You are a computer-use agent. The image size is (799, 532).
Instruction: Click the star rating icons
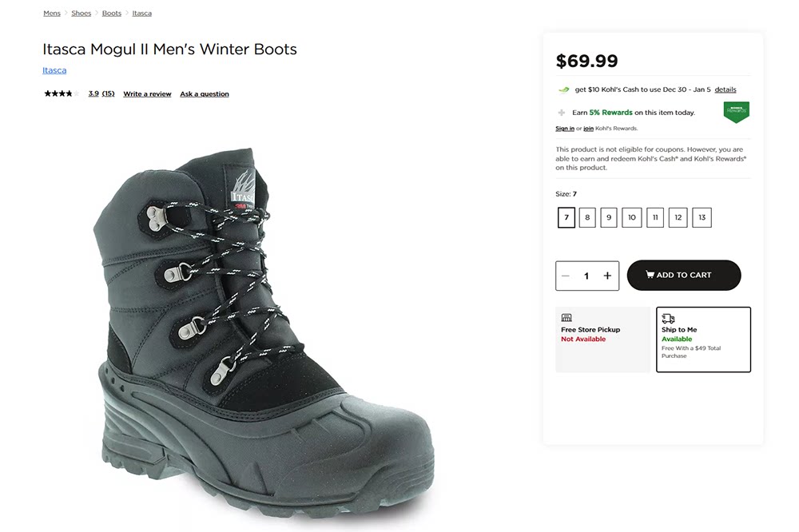tap(58, 93)
